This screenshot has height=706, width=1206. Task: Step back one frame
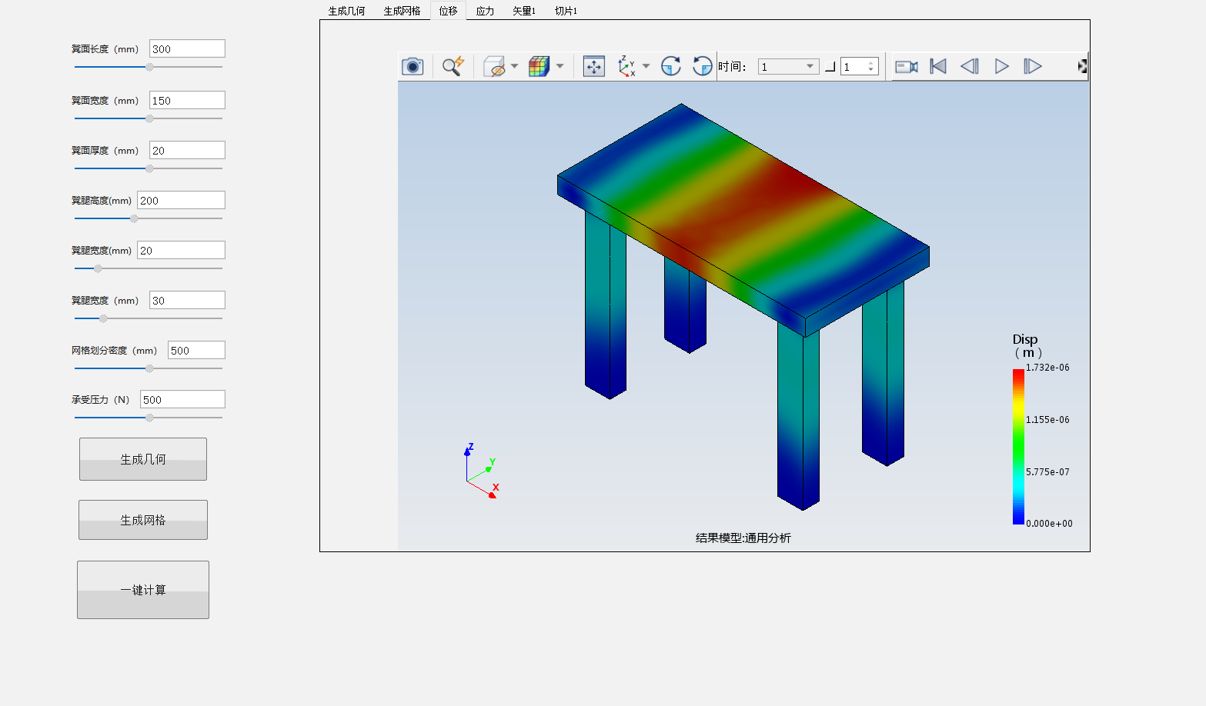click(970, 66)
